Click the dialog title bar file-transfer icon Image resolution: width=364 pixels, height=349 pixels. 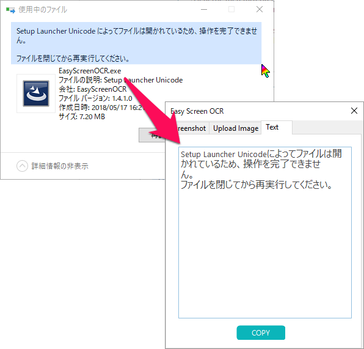click(10, 10)
